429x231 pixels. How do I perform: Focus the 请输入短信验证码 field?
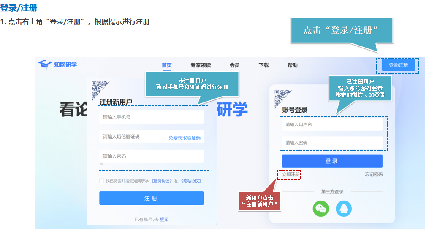pyautogui.click(x=151, y=137)
